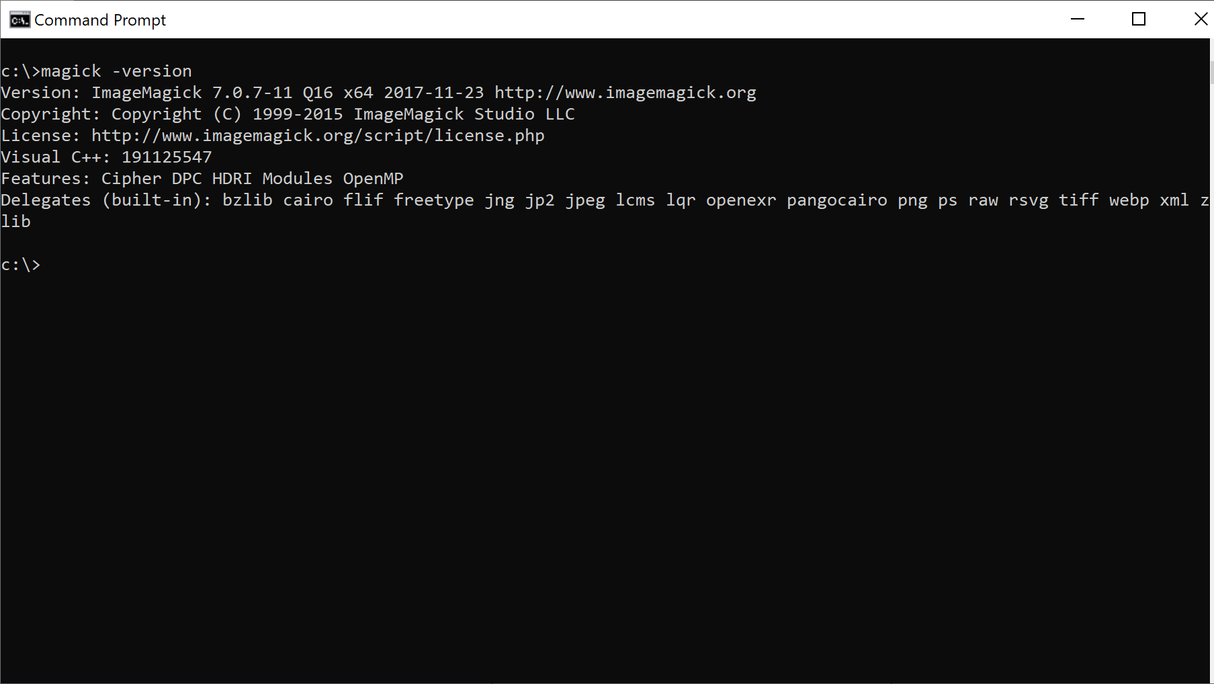The image size is (1214, 684).
Task: Click the date 2017-11-23 in Version line
Action: pos(434,93)
